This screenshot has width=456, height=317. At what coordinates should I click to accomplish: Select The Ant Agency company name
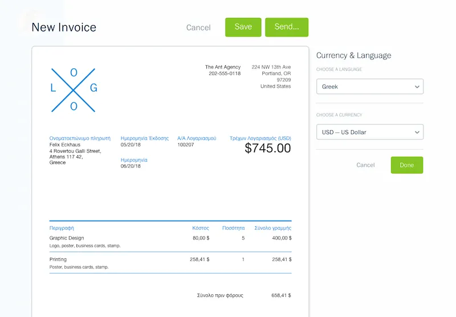pyautogui.click(x=223, y=67)
